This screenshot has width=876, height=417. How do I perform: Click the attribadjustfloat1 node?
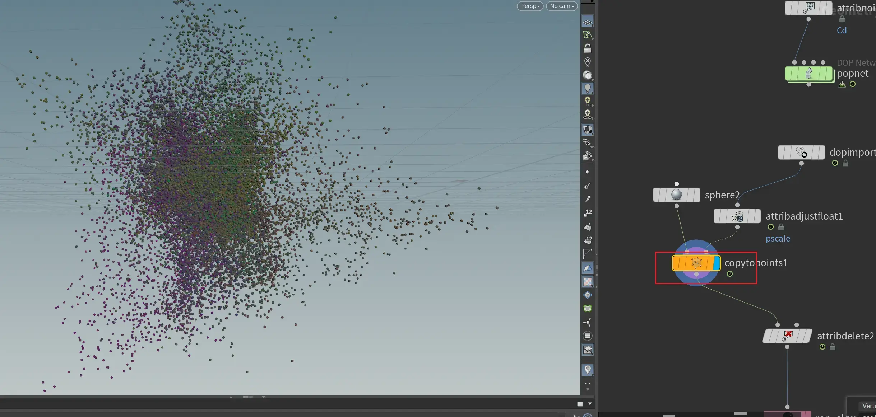tap(737, 216)
